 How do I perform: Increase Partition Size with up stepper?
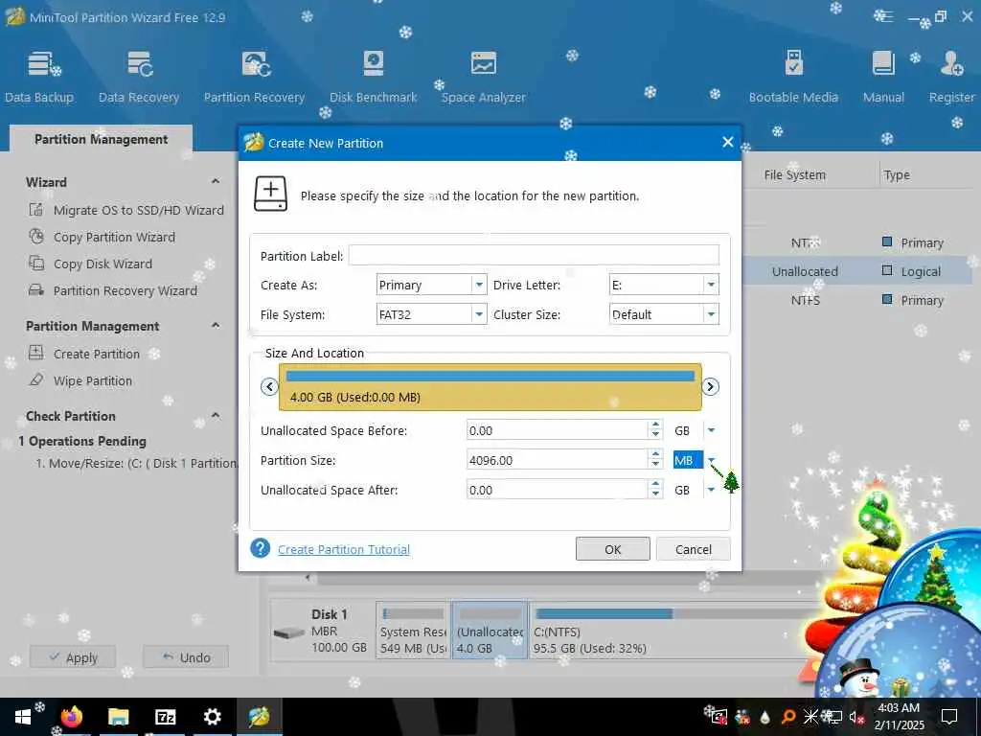(655, 454)
